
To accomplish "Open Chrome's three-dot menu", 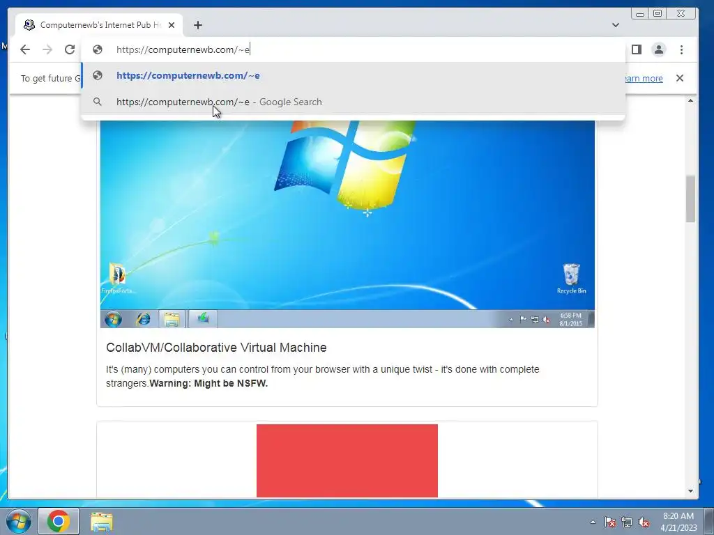I will (x=681, y=49).
